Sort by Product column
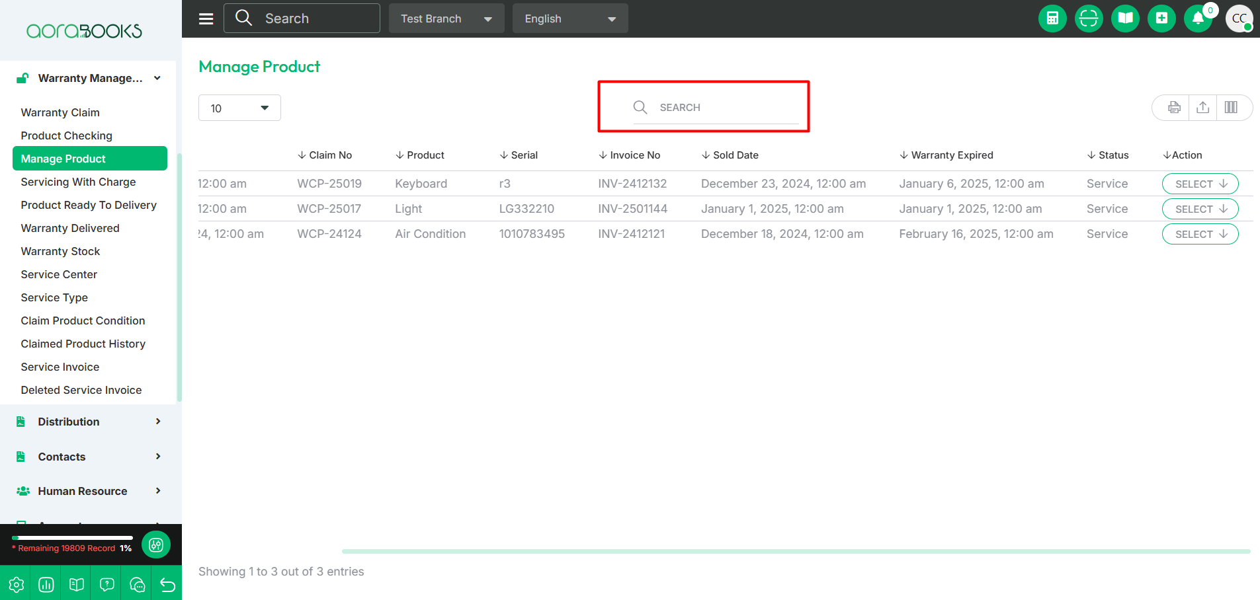The image size is (1260, 600). coord(420,155)
